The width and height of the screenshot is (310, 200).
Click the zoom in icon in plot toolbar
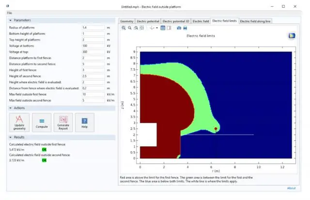[x=124, y=28]
